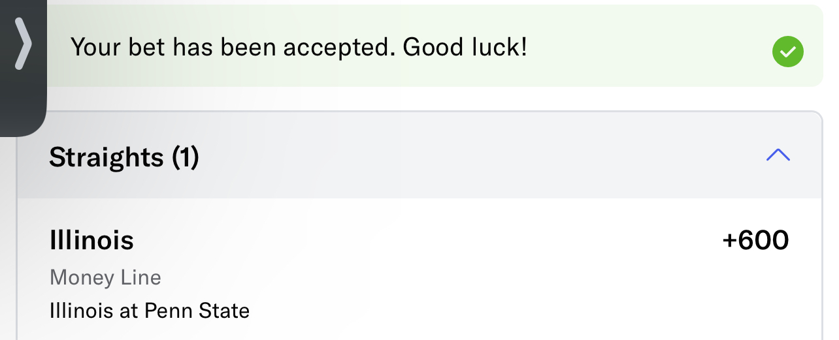Screen dimensions: 839x340
Task: Open the Illinois at Penn State matchup
Action: 149,310
